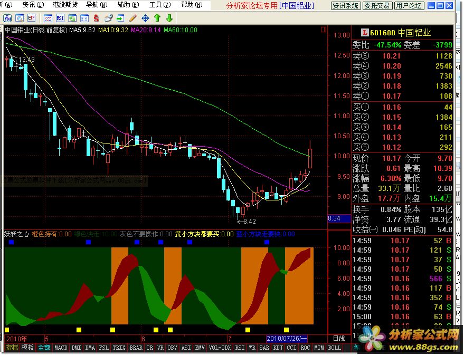
Task: Open the 港股期货 menu
Action: (65, 5)
